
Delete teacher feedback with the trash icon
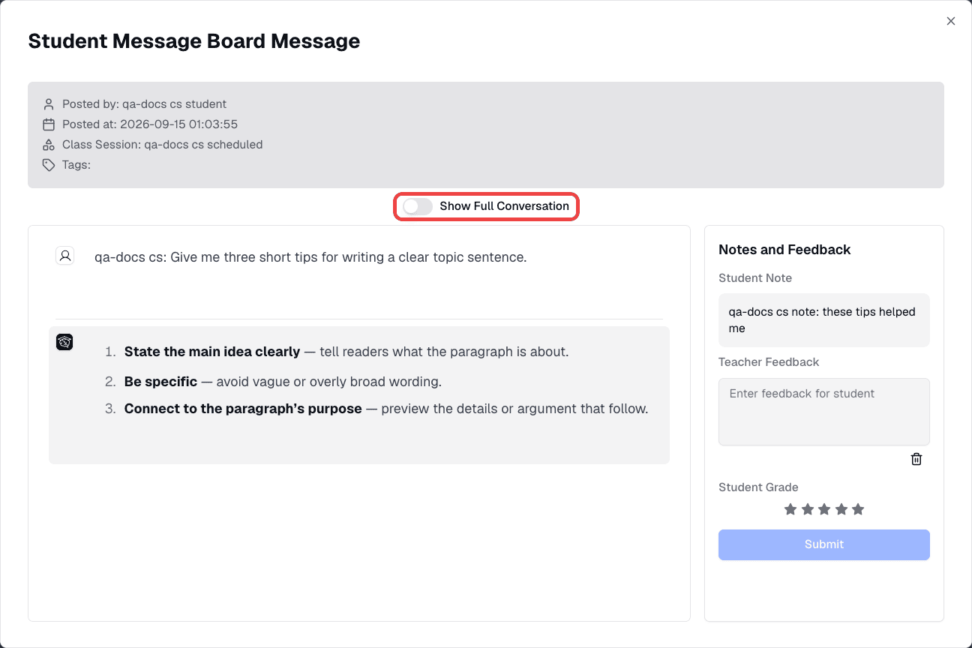click(x=916, y=459)
